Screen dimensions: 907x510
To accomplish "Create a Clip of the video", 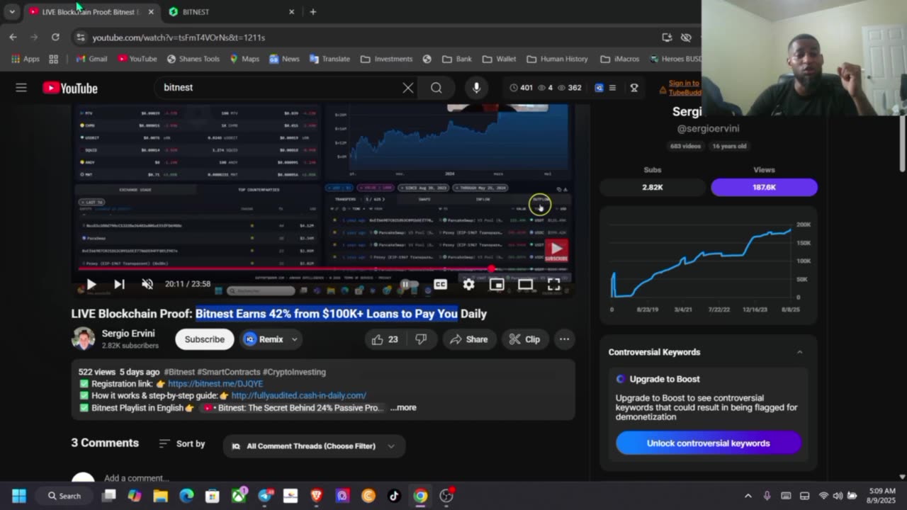I will point(524,339).
